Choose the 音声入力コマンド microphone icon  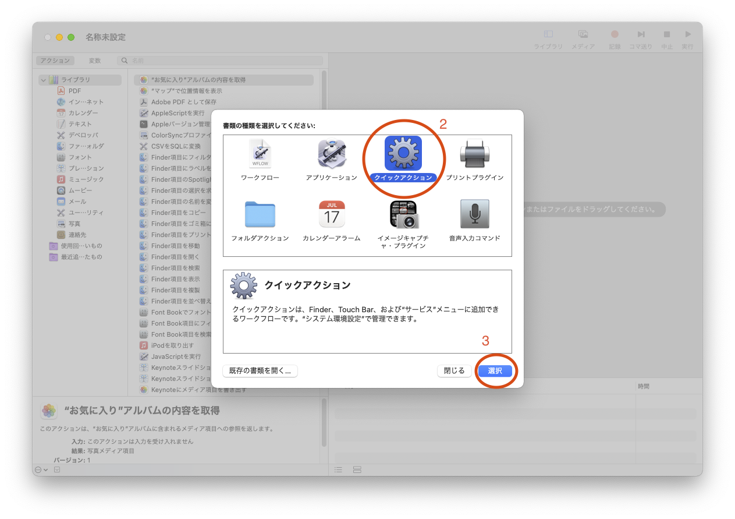click(x=475, y=214)
